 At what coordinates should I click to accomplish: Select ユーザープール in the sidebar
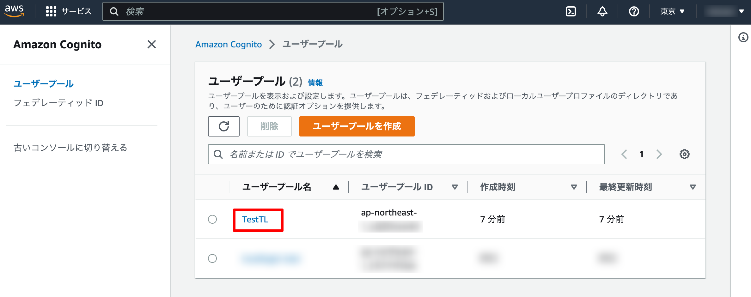(43, 84)
